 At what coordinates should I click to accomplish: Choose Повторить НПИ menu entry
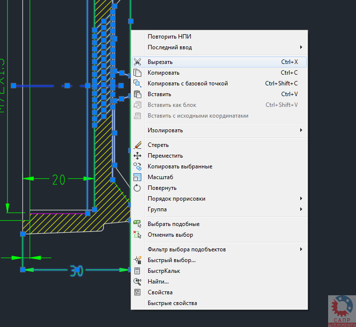click(219, 37)
